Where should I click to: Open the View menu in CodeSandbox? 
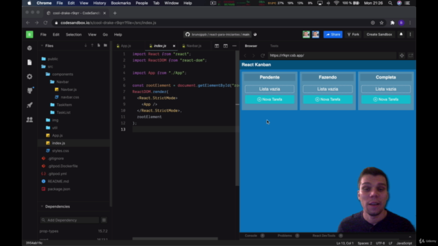click(92, 35)
